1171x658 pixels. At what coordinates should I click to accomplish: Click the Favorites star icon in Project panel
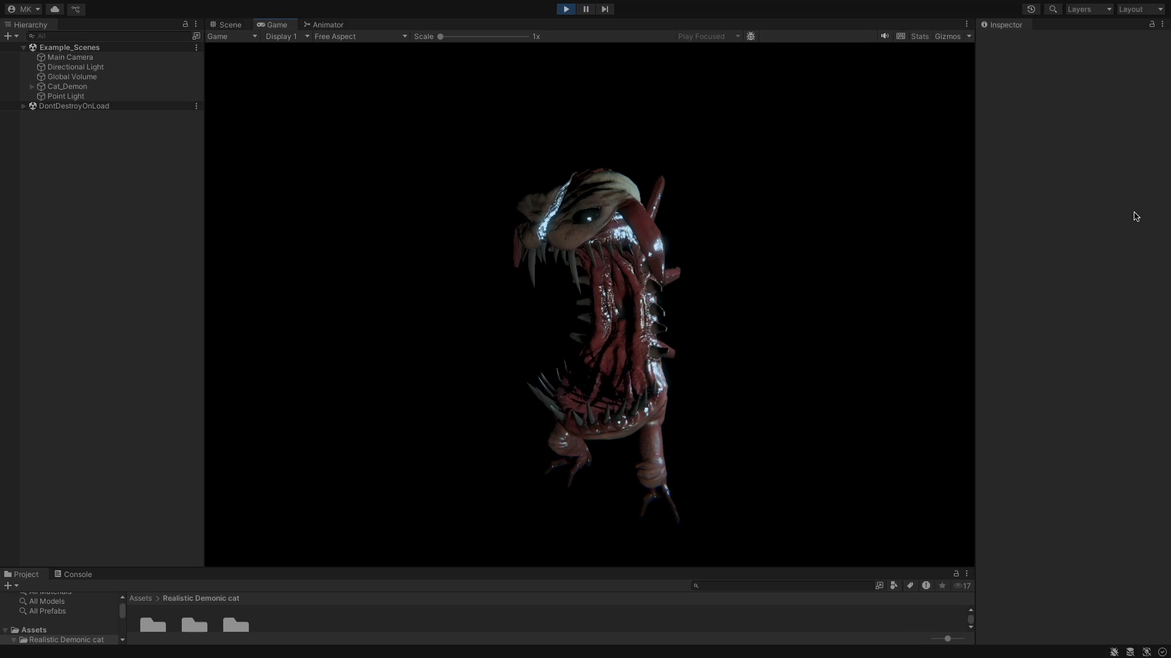(x=942, y=585)
